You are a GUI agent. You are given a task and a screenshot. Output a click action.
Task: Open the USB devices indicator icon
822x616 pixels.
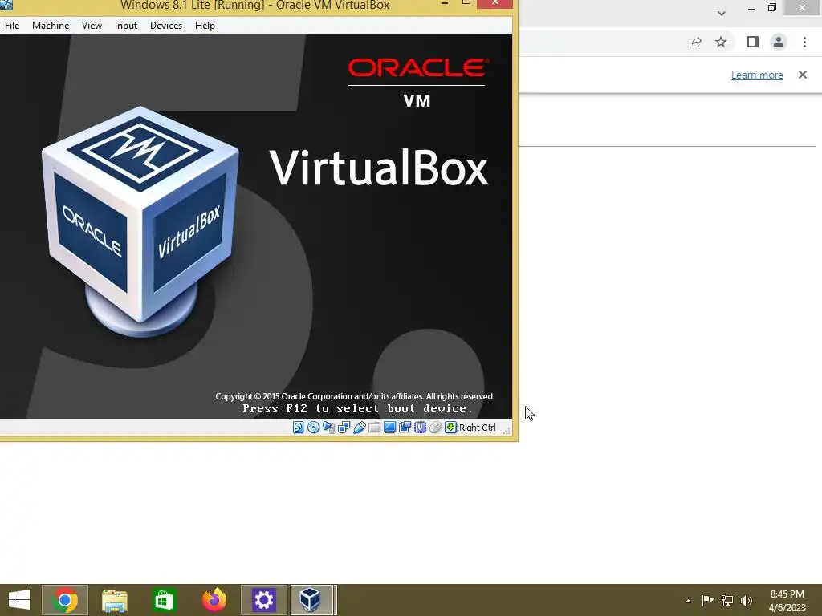point(359,428)
